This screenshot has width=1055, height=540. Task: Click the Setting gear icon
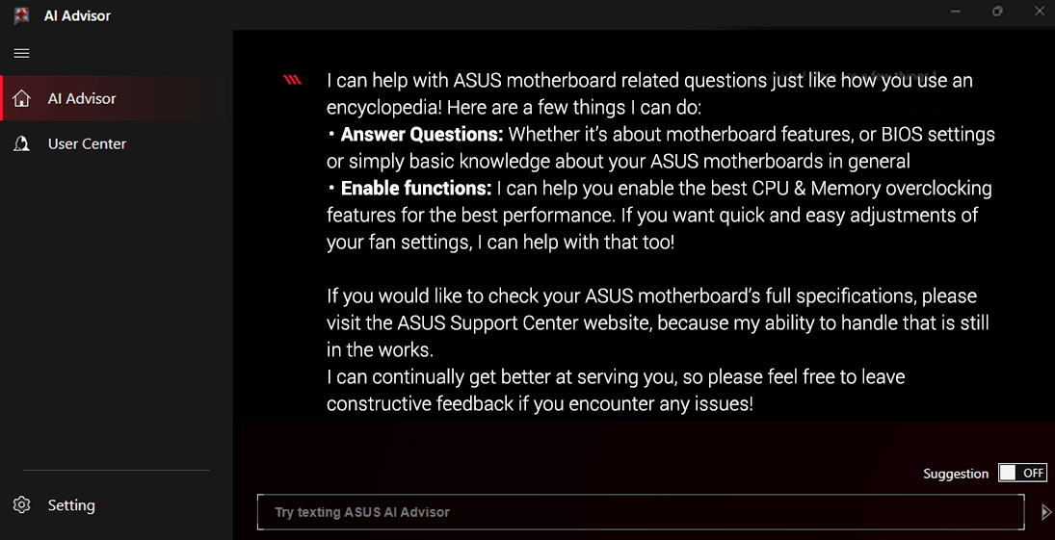pos(21,505)
